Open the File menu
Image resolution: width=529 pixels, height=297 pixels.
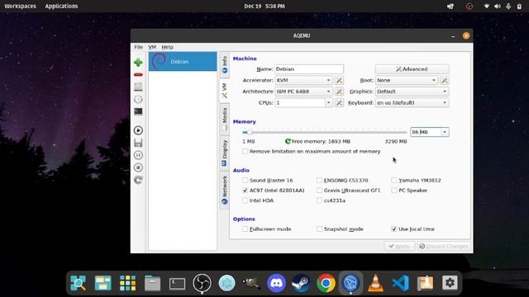(138, 47)
